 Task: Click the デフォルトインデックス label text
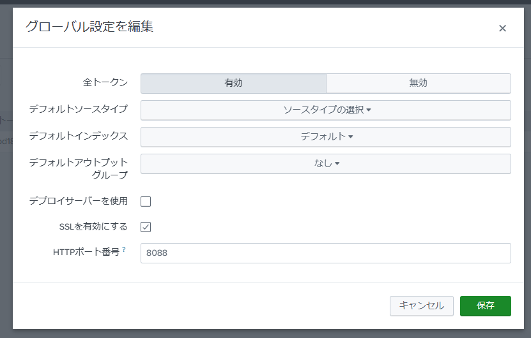(x=79, y=136)
